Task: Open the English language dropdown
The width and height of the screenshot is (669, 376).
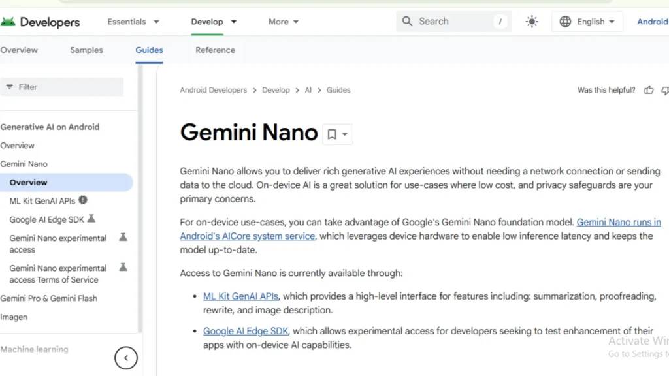Action: [x=587, y=22]
